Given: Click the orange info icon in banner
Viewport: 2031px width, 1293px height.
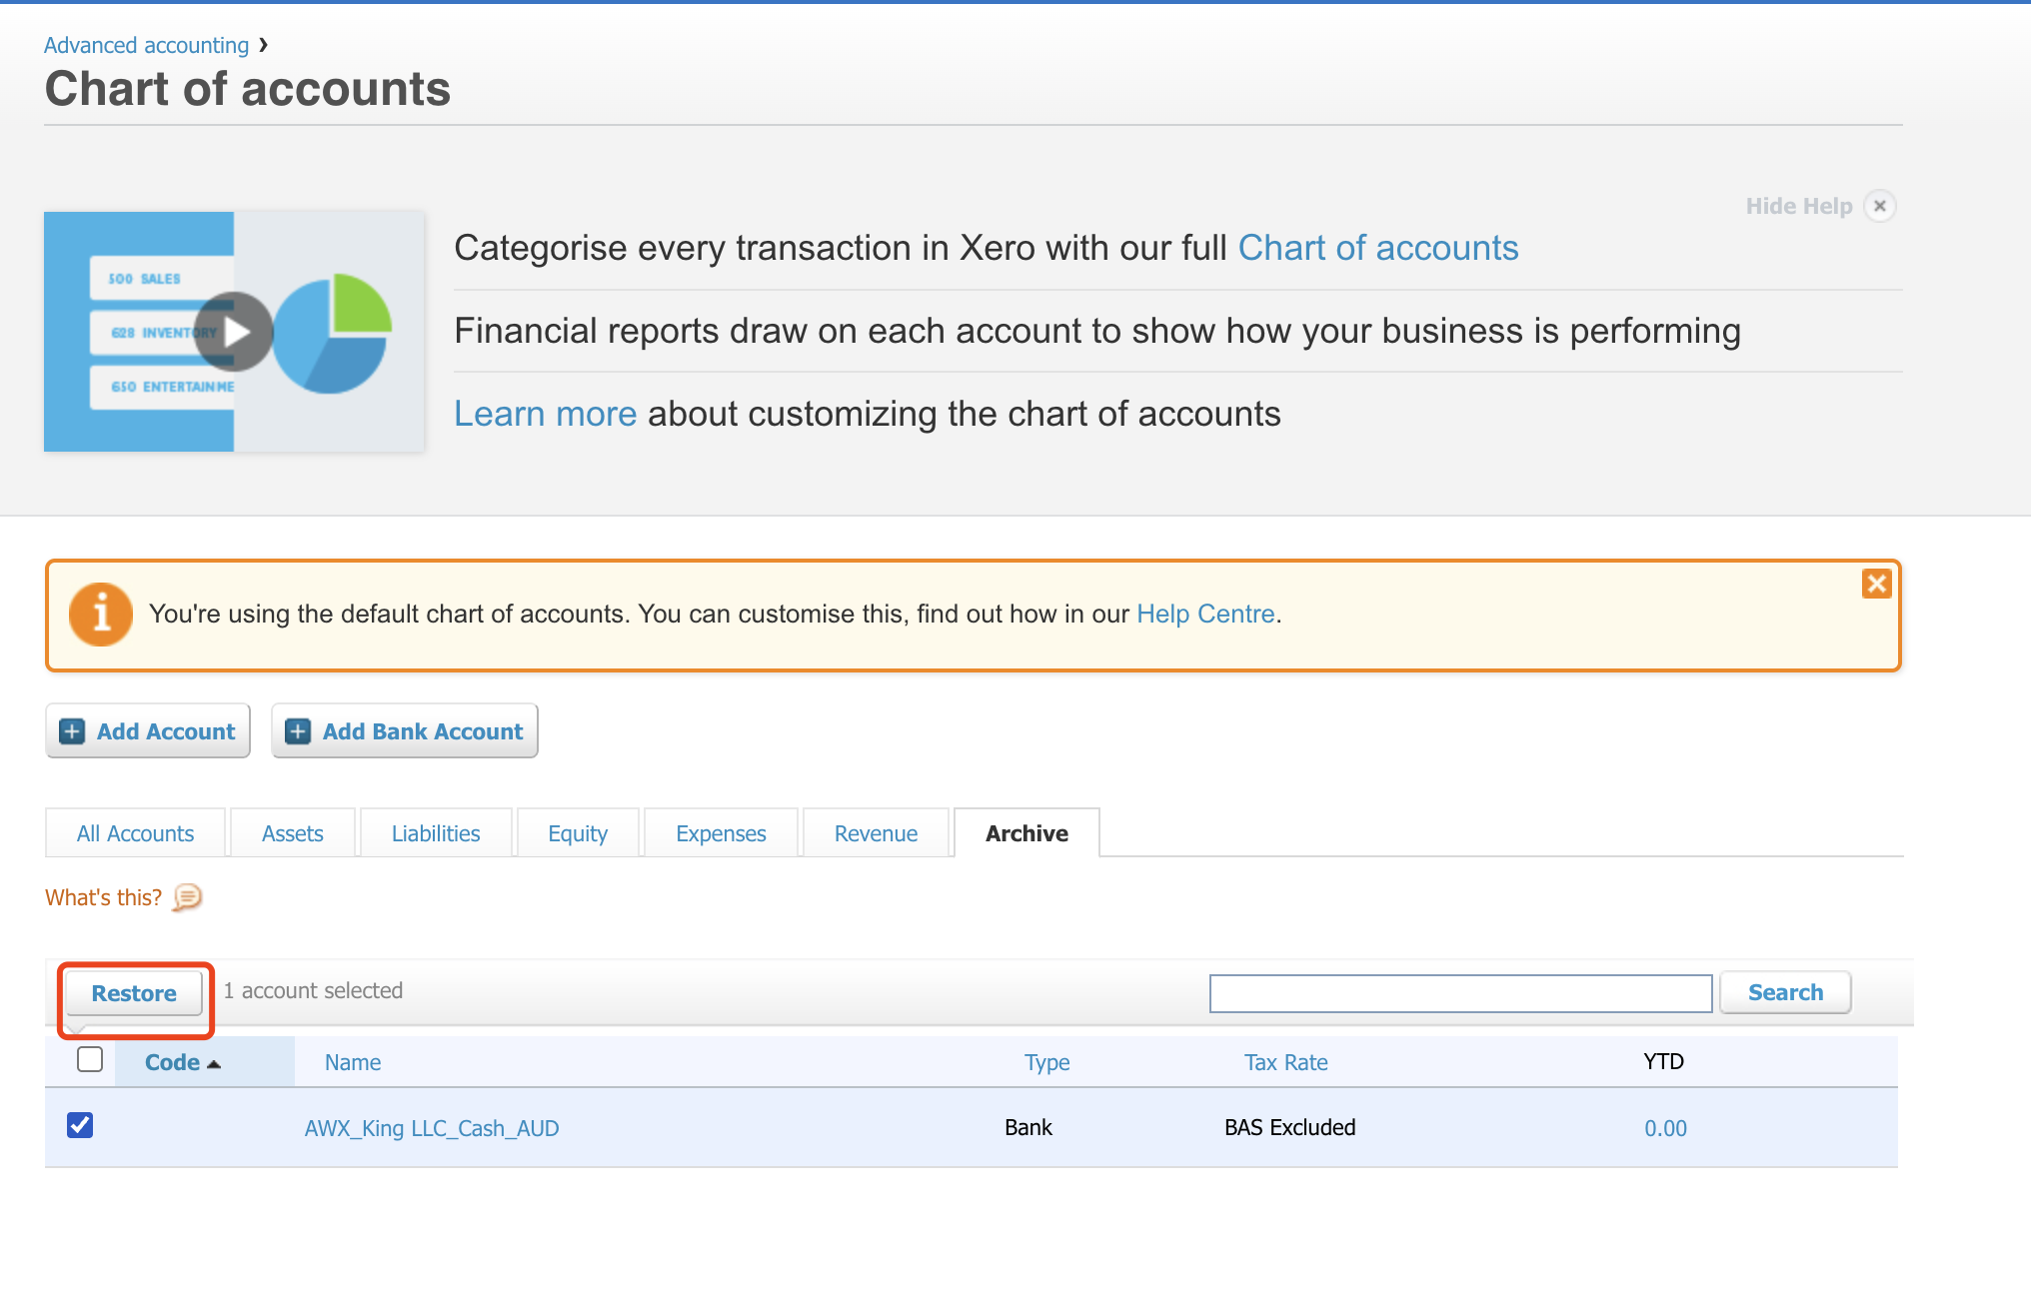Looking at the screenshot, I should tap(100, 614).
